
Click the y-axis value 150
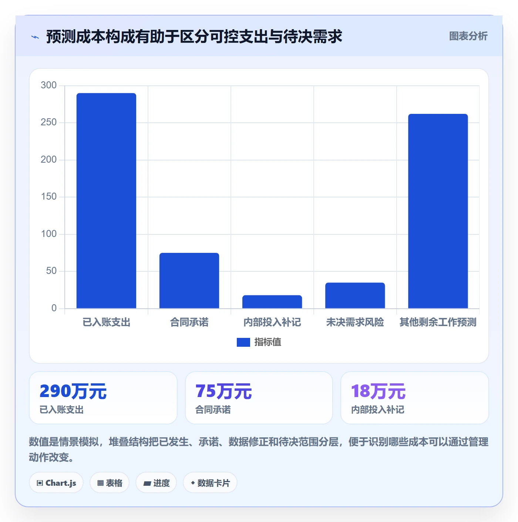coord(48,197)
